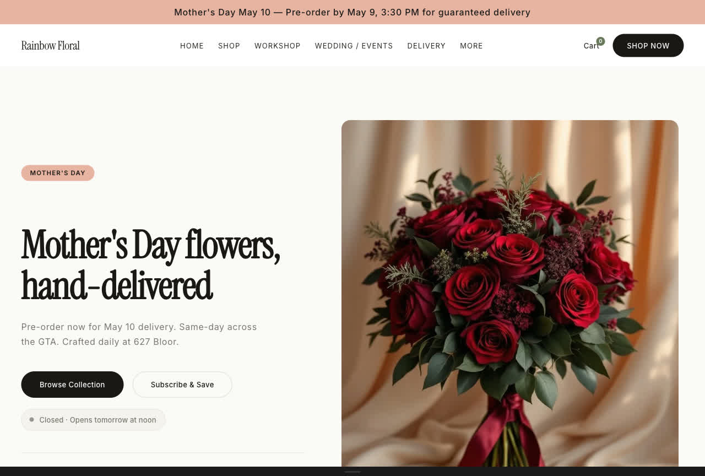The height and width of the screenshot is (476, 705).
Task: Click the SHOP NOW button
Action: (648, 46)
